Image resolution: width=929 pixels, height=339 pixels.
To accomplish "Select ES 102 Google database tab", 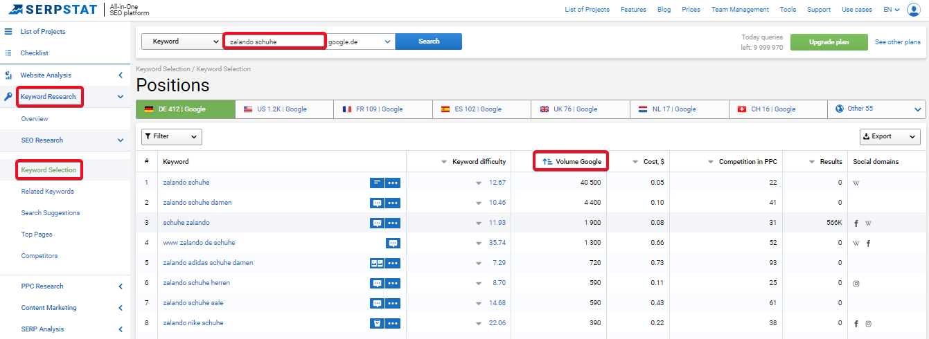I will click(482, 109).
